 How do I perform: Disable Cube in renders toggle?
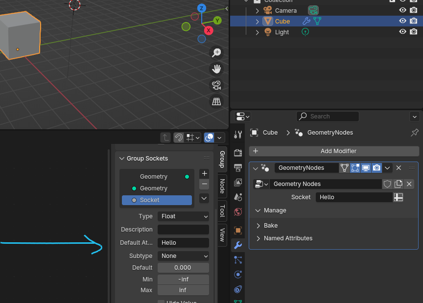click(x=413, y=21)
